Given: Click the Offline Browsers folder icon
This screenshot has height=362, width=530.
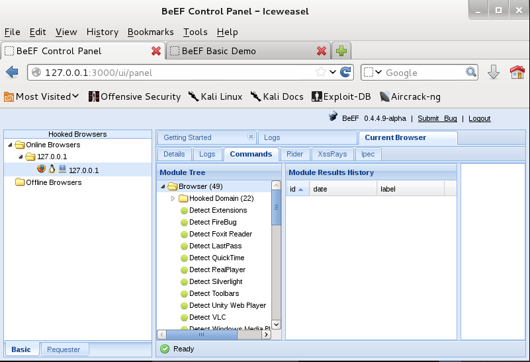Looking at the screenshot, I should coord(20,182).
